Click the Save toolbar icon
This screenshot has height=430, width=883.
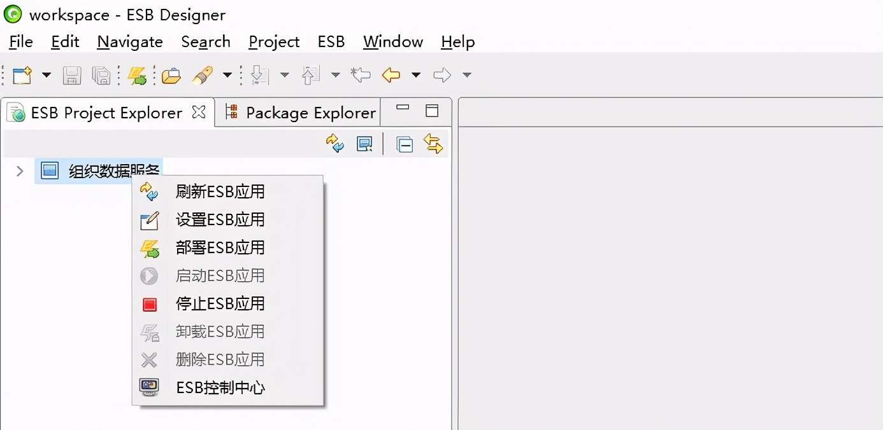pyautogui.click(x=72, y=75)
